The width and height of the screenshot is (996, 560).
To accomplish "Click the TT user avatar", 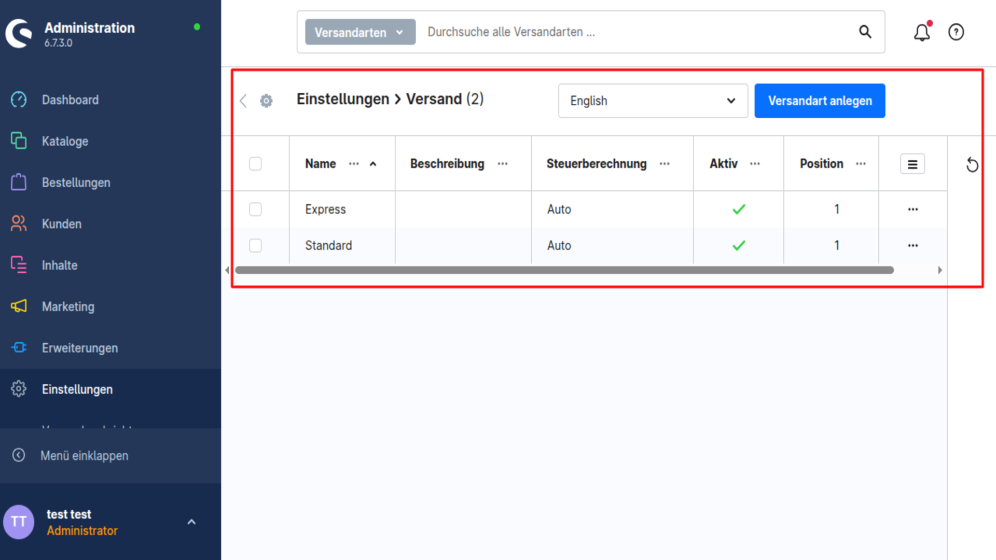I will (x=19, y=522).
